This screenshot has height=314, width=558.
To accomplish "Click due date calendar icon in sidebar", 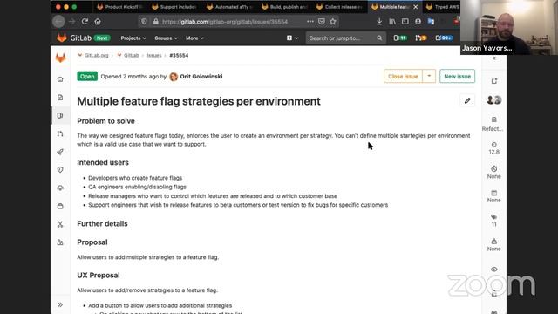I will pyautogui.click(x=494, y=193).
